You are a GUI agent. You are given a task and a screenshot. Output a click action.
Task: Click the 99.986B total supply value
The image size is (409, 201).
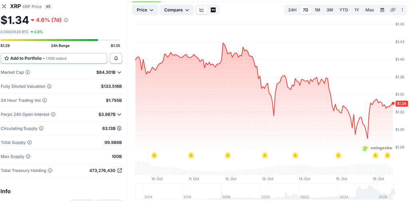coord(113,142)
